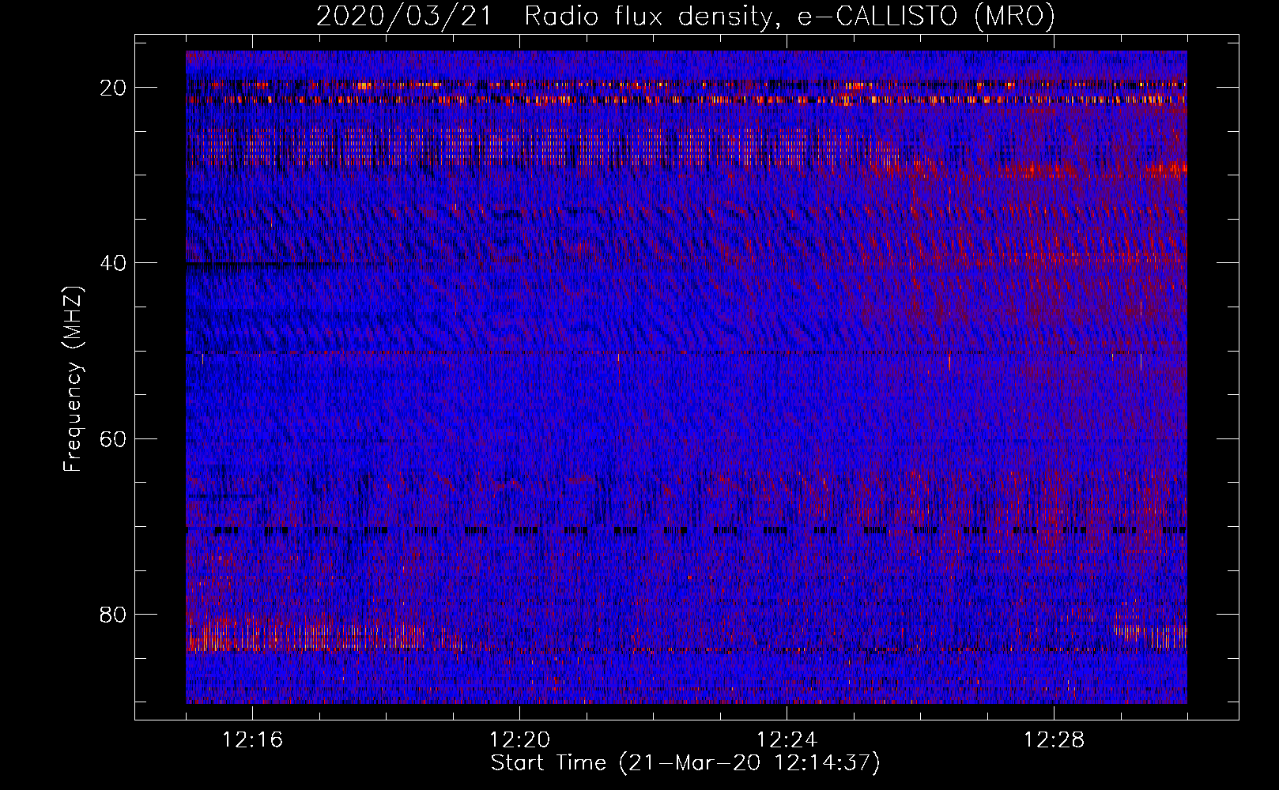
Task: Click the 12:24 time tick label
Action: point(787,740)
